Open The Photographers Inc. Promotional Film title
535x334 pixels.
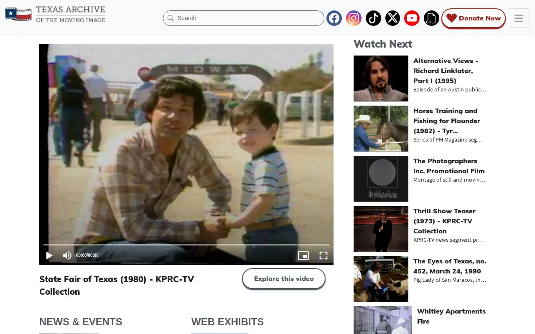449,166
